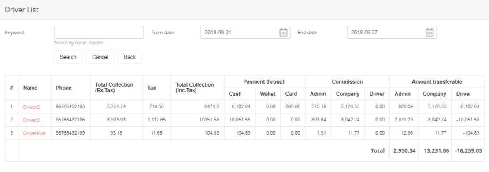Click the -16,259.05 driver total
Image resolution: width=489 pixels, height=172 pixels.
tap(468, 151)
